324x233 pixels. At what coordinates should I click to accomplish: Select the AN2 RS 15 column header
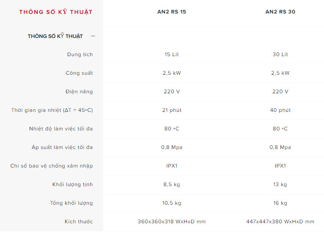pos(172,12)
